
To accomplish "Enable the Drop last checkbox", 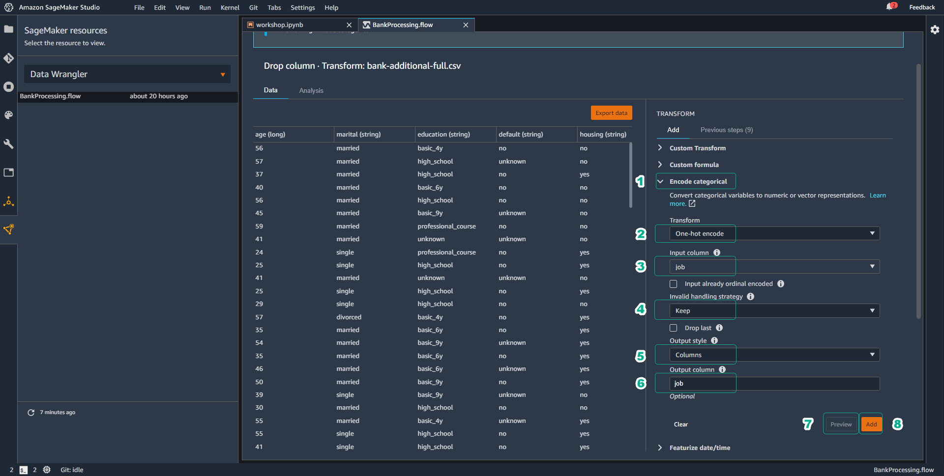I will click(x=674, y=328).
